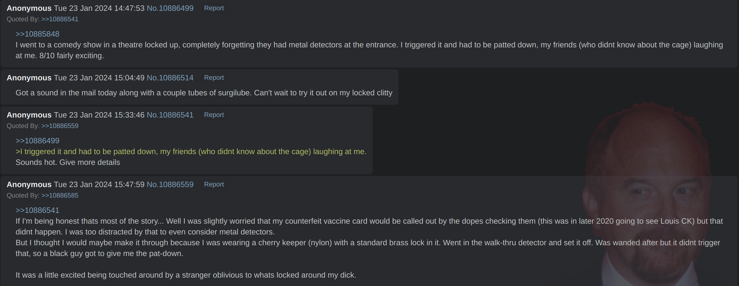Follow the Quoted By >>10886585 link

pyautogui.click(x=60, y=195)
